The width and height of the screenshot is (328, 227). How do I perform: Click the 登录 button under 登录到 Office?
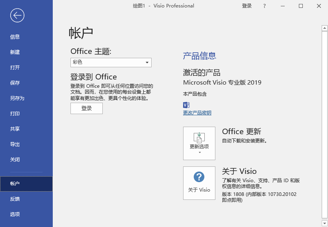click(86, 109)
